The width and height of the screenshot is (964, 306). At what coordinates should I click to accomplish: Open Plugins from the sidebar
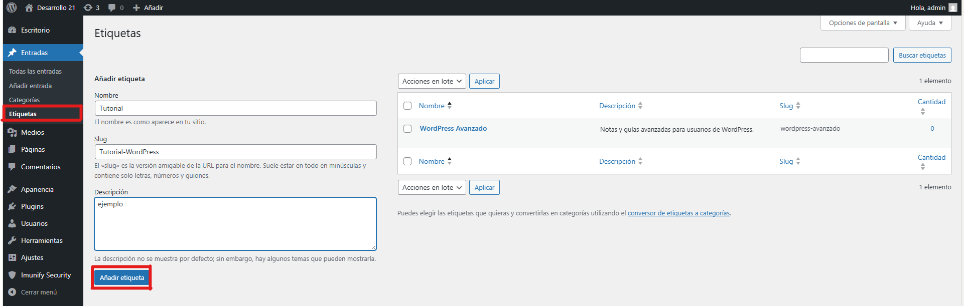32,206
